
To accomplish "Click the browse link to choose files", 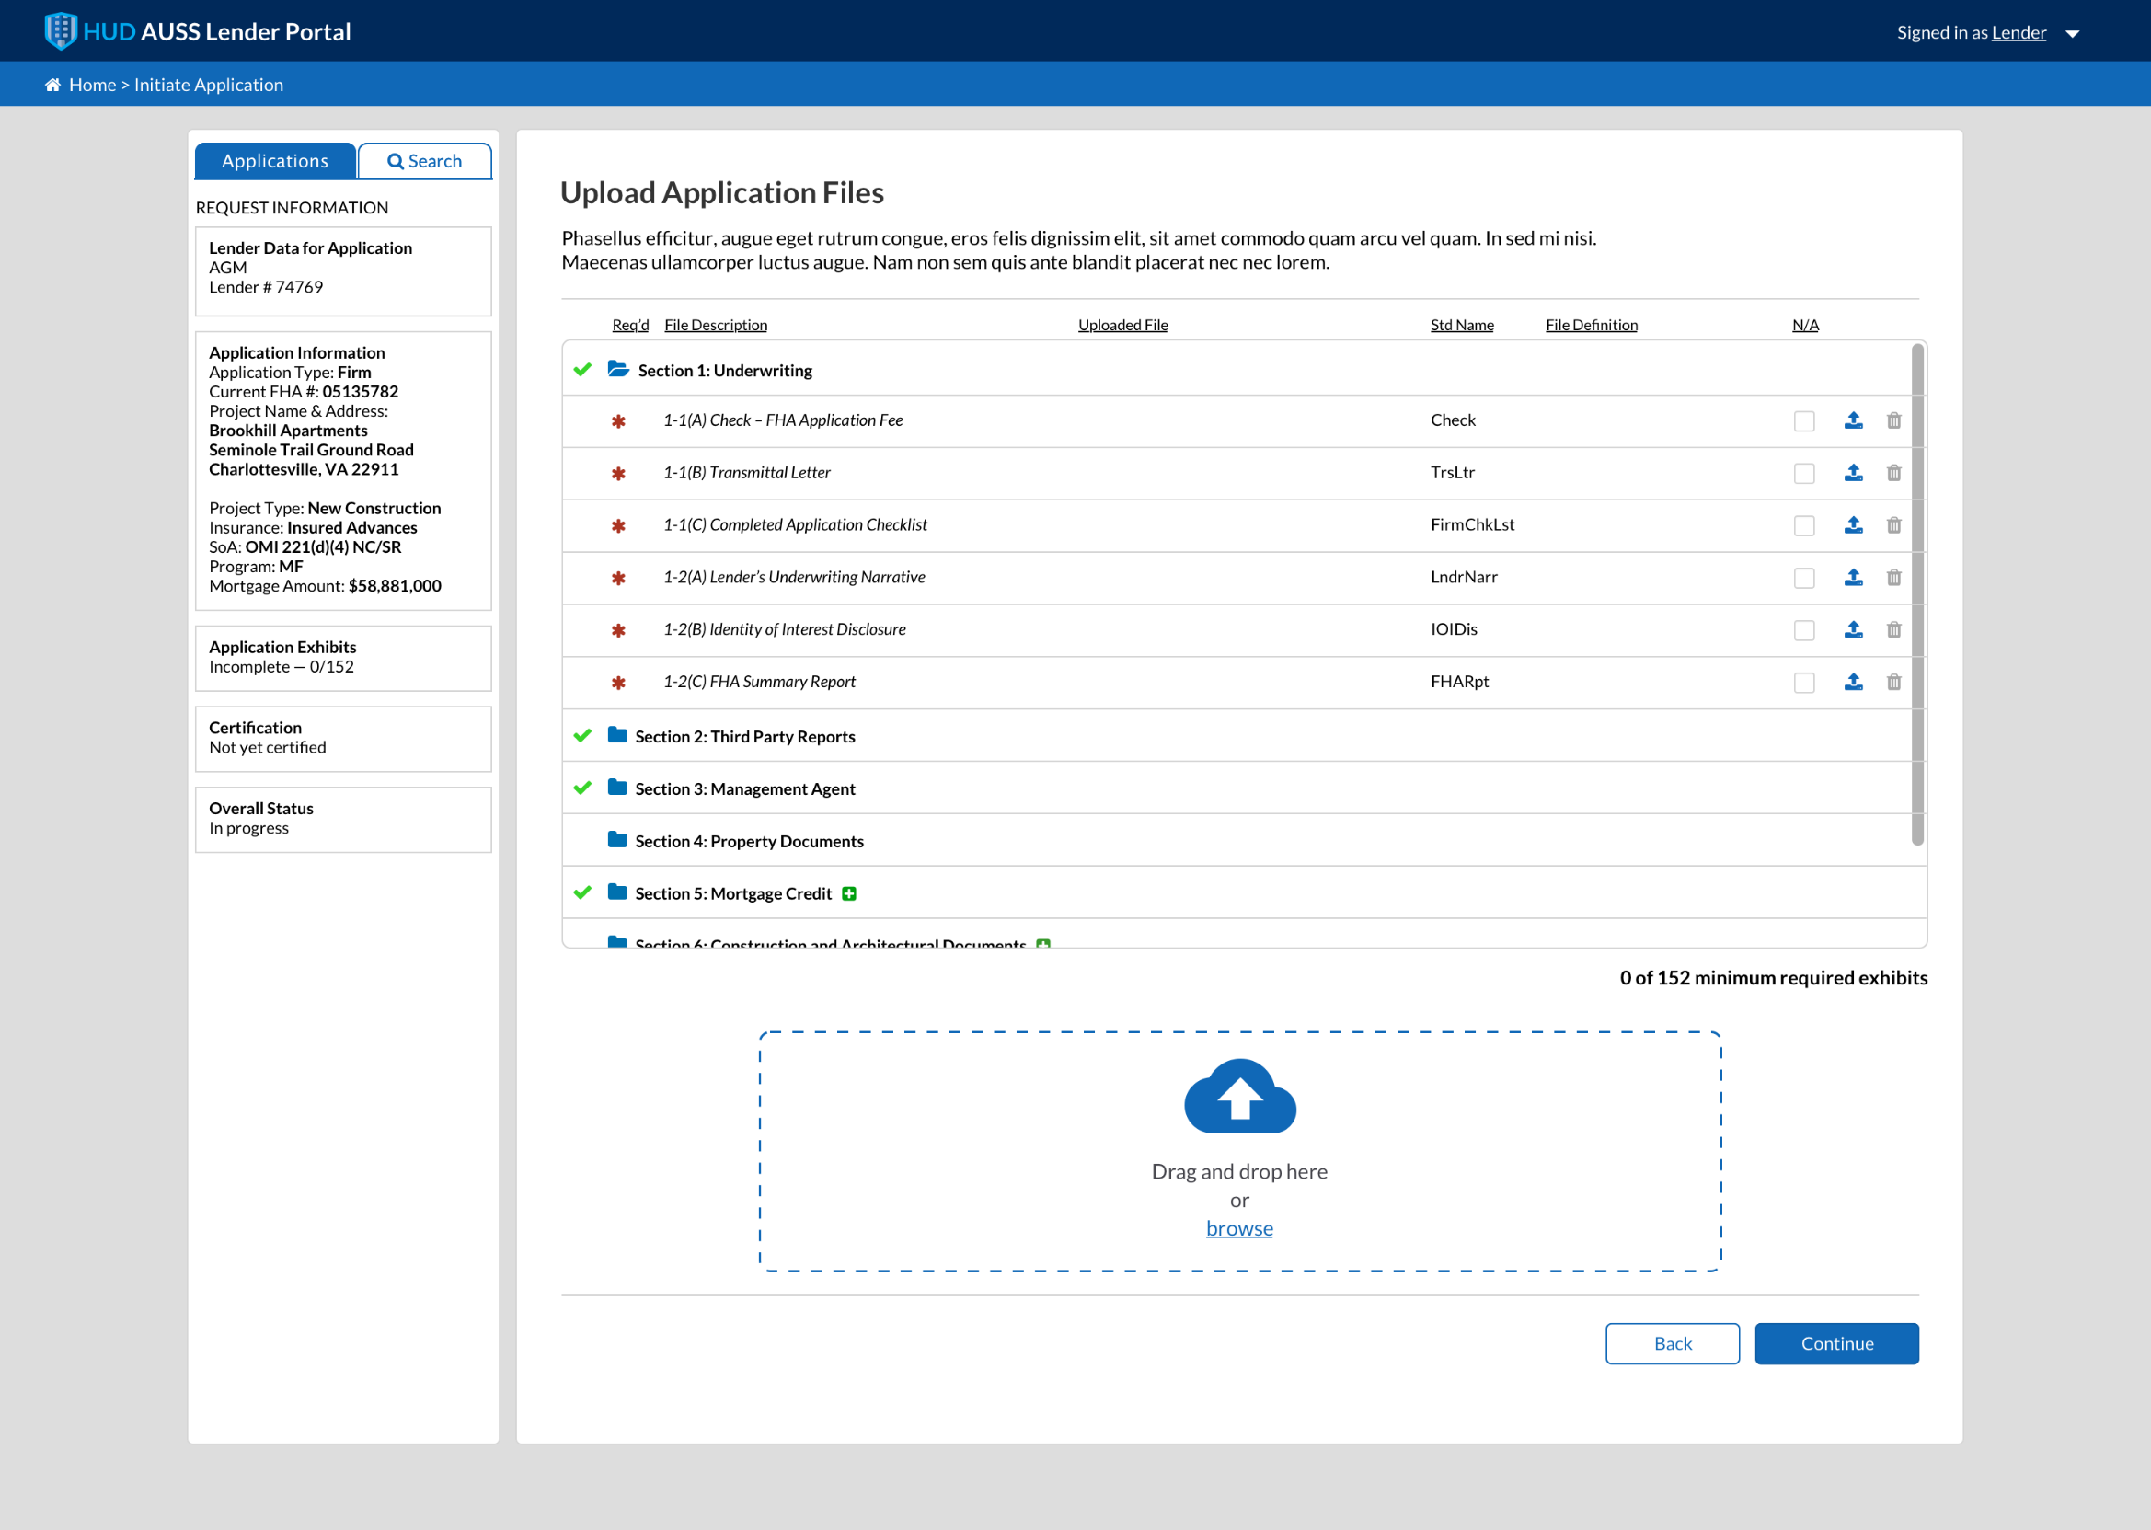I will pos(1239,1228).
